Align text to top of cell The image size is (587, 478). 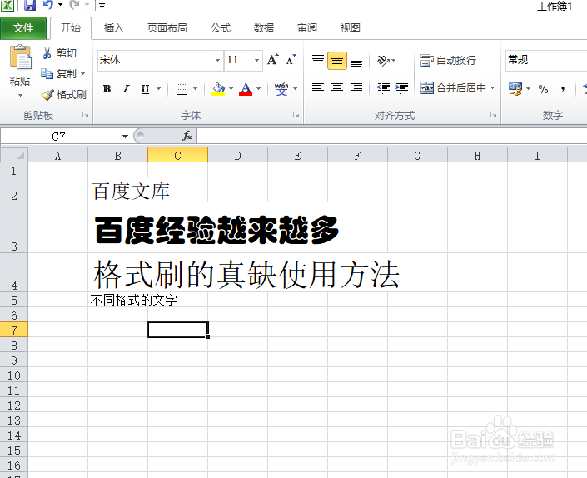tap(318, 60)
